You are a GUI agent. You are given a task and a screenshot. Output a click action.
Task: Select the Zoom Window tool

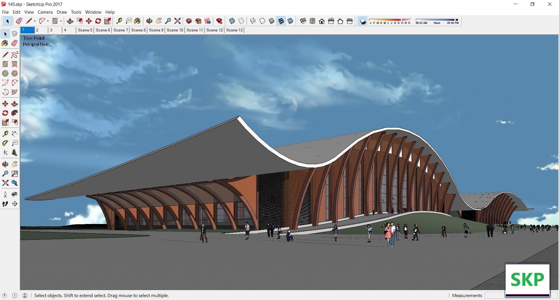coord(15,174)
